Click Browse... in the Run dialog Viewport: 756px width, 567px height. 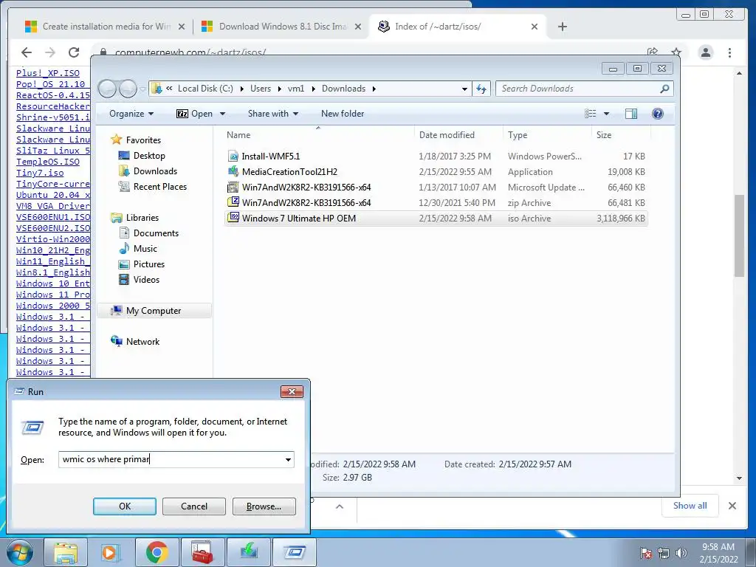click(264, 506)
